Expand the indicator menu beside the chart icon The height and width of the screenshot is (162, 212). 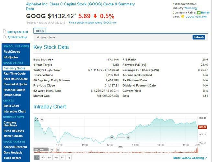coord(42,120)
